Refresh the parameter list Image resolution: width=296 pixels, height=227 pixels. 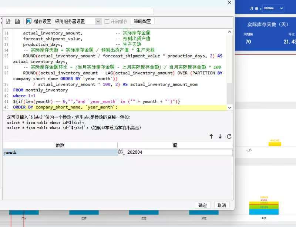229,136
